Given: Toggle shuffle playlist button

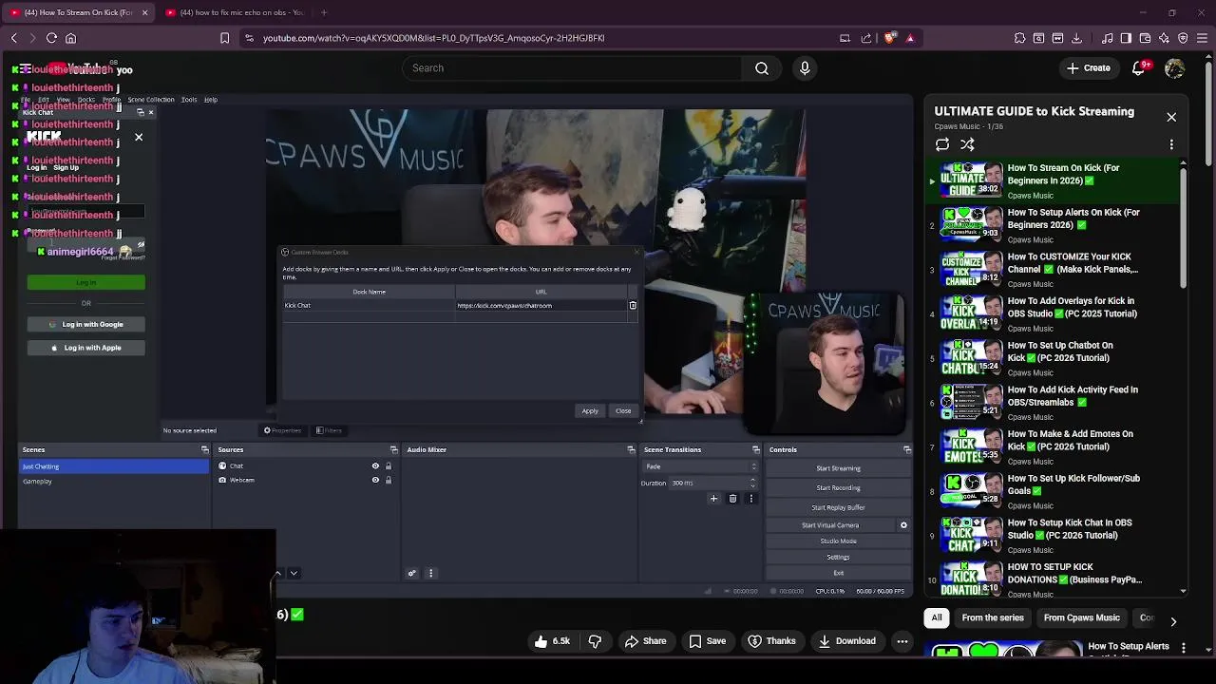Looking at the screenshot, I should point(967,144).
